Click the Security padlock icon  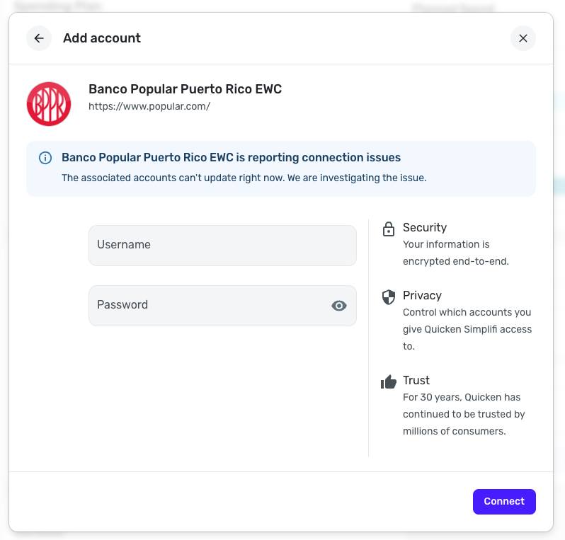click(389, 229)
